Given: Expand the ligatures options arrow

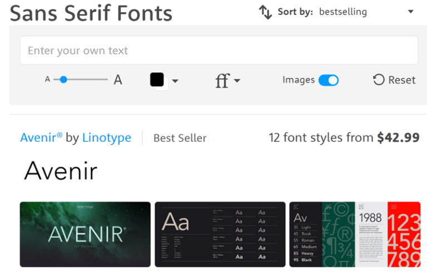Looking at the screenshot, I should 237,81.
